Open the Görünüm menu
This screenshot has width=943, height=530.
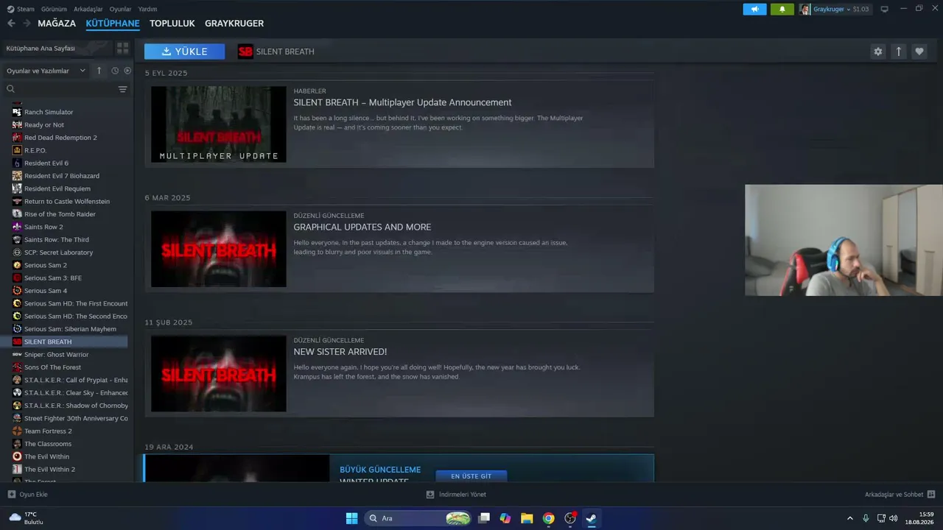54,9
